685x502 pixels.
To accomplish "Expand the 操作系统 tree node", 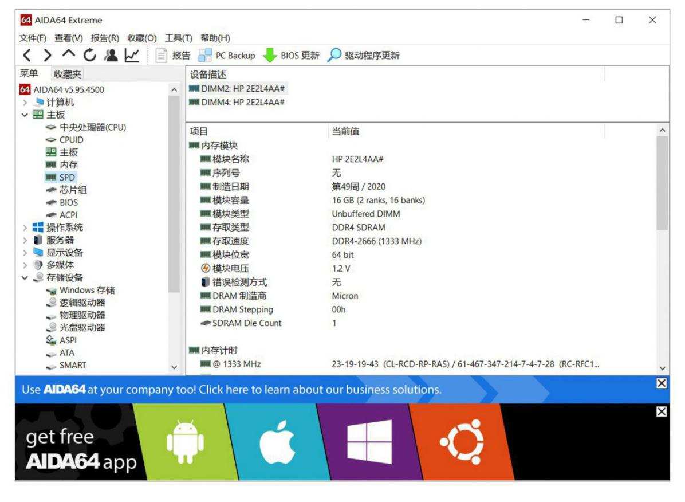I will [25, 228].
